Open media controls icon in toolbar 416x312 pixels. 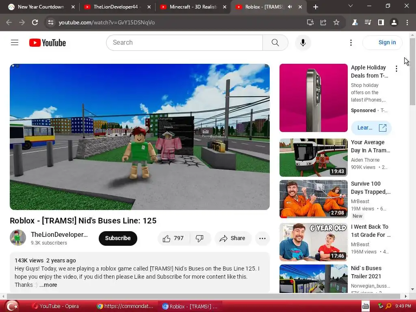point(368,23)
